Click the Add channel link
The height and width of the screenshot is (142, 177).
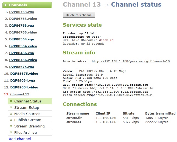coord(20,139)
